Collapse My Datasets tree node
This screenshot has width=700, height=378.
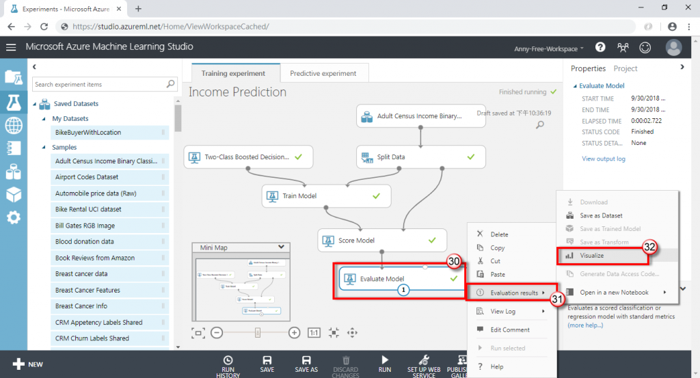coord(44,119)
